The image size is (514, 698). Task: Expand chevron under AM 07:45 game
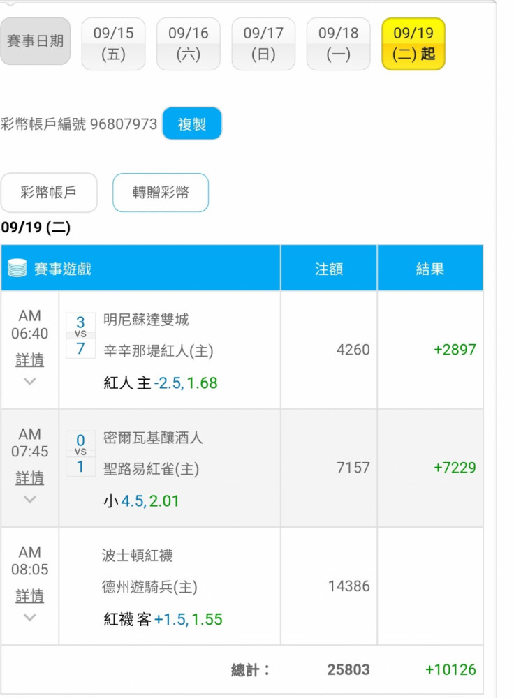(29, 499)
